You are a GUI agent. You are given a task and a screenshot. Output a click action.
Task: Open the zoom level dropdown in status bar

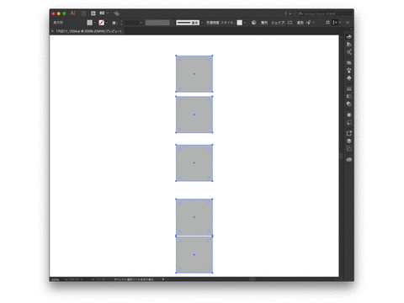pyautogui.click(x=66, y=279)
